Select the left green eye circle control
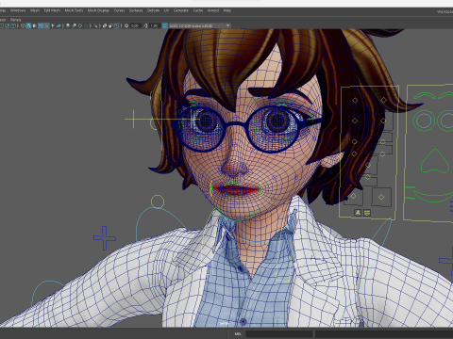Viewport: 453px width, 339px height. [x=424, y=121]
